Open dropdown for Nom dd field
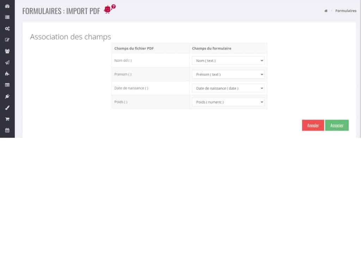Screen dimensions: 361x253 click(228, 61)
